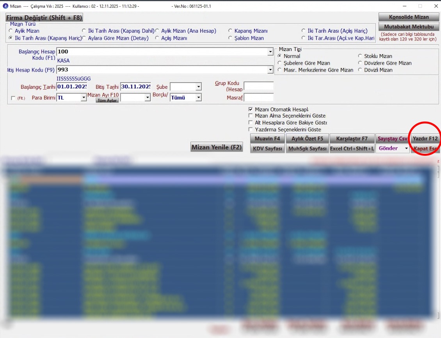Image resolution: width=441 pixels, height=338 pixels.
Task: Expand the Gönder dropdown
Action: (x=406, y=148)
